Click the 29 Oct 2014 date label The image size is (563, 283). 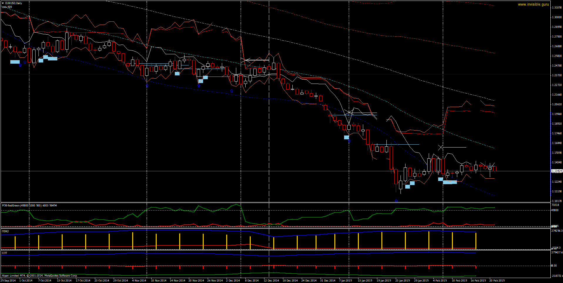120,281
